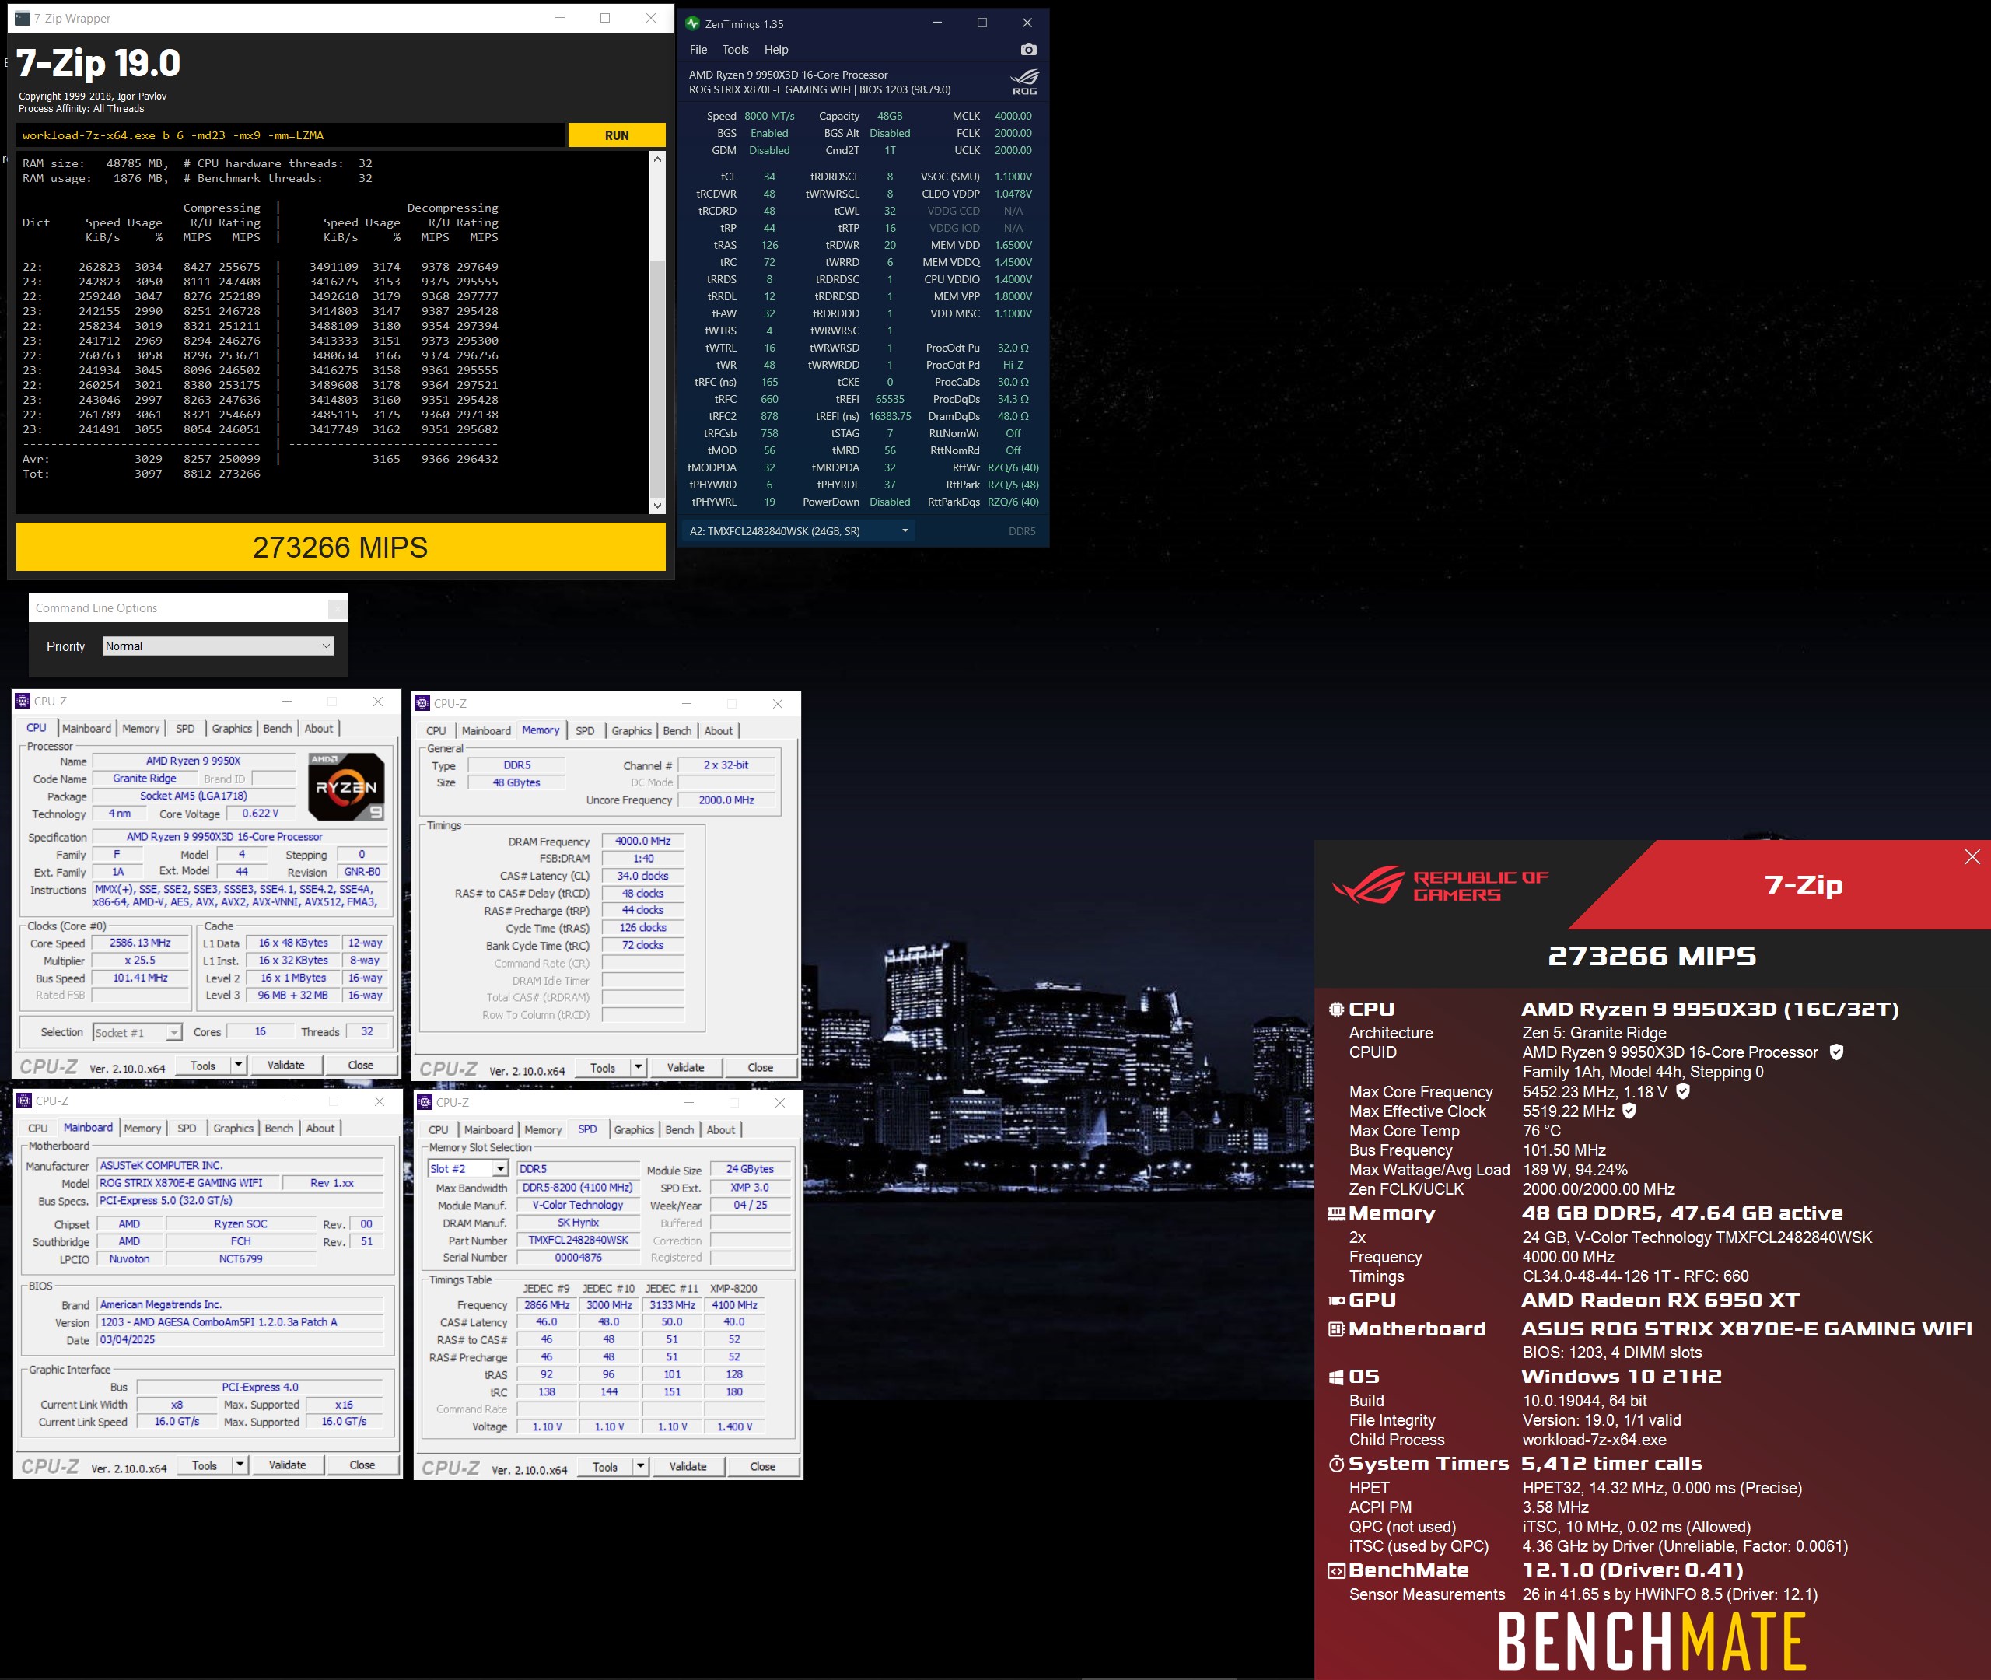Screen dimensions: 1991x1680
Task: Open the Slot #2 memory slot dropdown
Action: click(468, 1168)
